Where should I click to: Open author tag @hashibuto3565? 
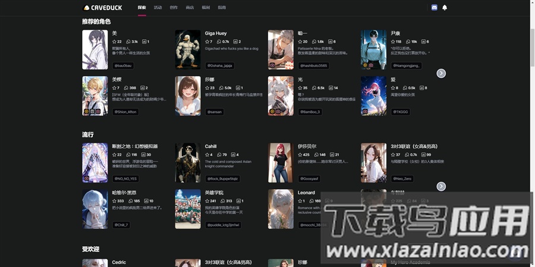(313, 65)
